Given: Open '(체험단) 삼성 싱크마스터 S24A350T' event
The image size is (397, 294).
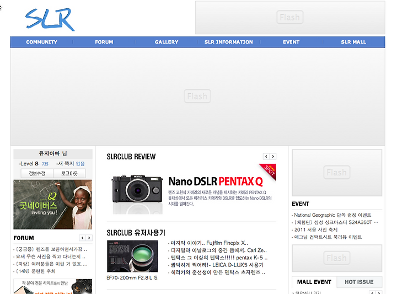Looking at the screenshot, I should pos(335,223).
